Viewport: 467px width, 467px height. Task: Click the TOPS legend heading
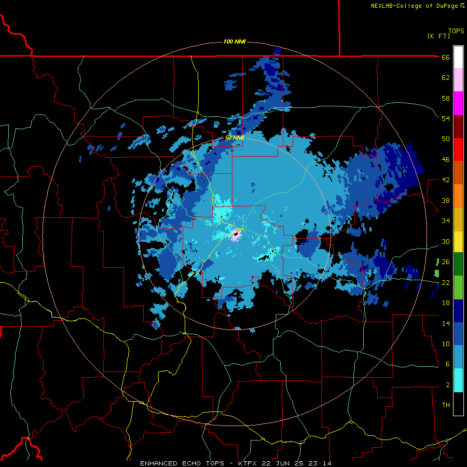pos(456,31)
